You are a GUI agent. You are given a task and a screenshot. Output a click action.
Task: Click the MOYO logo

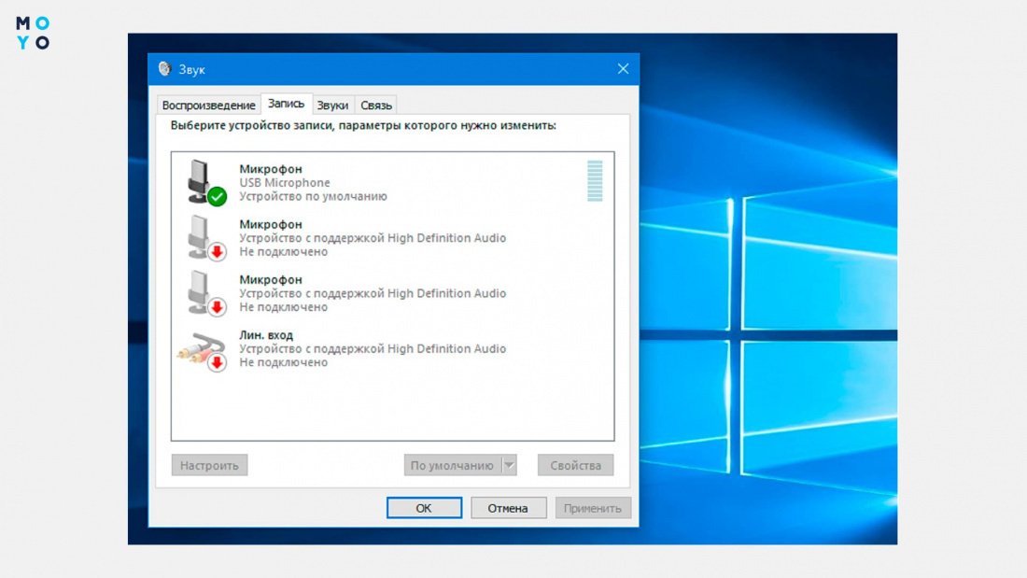pos(33,33)
